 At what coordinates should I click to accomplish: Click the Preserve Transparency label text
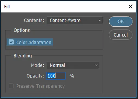(41, 86)
